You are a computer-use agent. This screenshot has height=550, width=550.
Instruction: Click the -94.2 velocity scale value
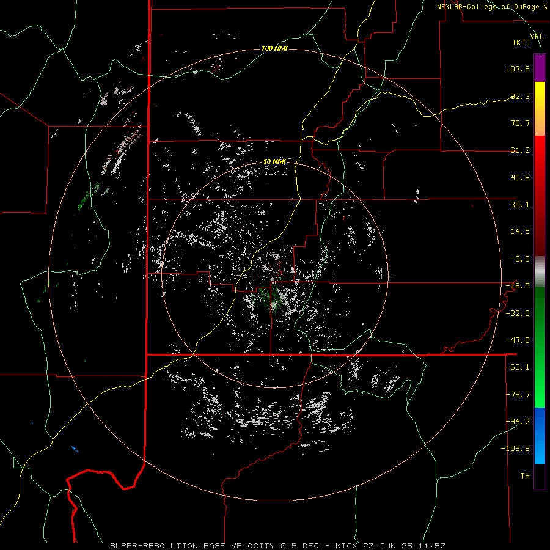(518, 422)
